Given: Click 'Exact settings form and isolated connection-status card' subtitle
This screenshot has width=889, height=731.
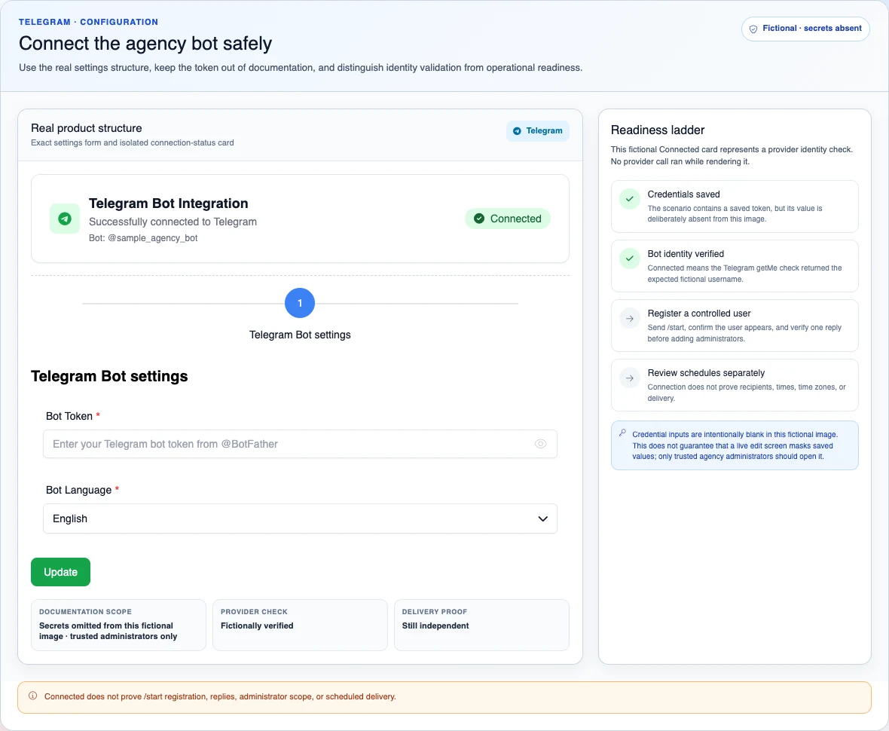Looking at the screenshot, I should coord(132,143).
